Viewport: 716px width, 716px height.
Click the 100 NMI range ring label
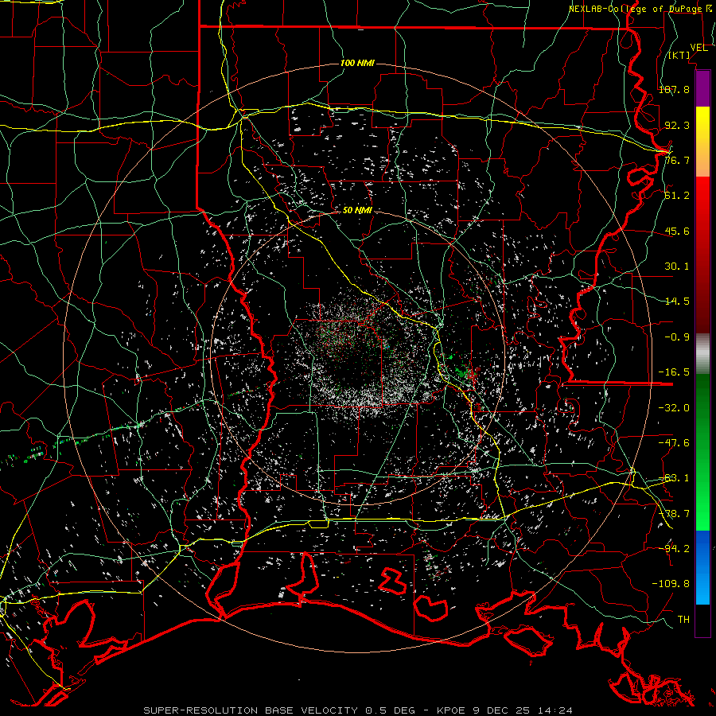357,63
